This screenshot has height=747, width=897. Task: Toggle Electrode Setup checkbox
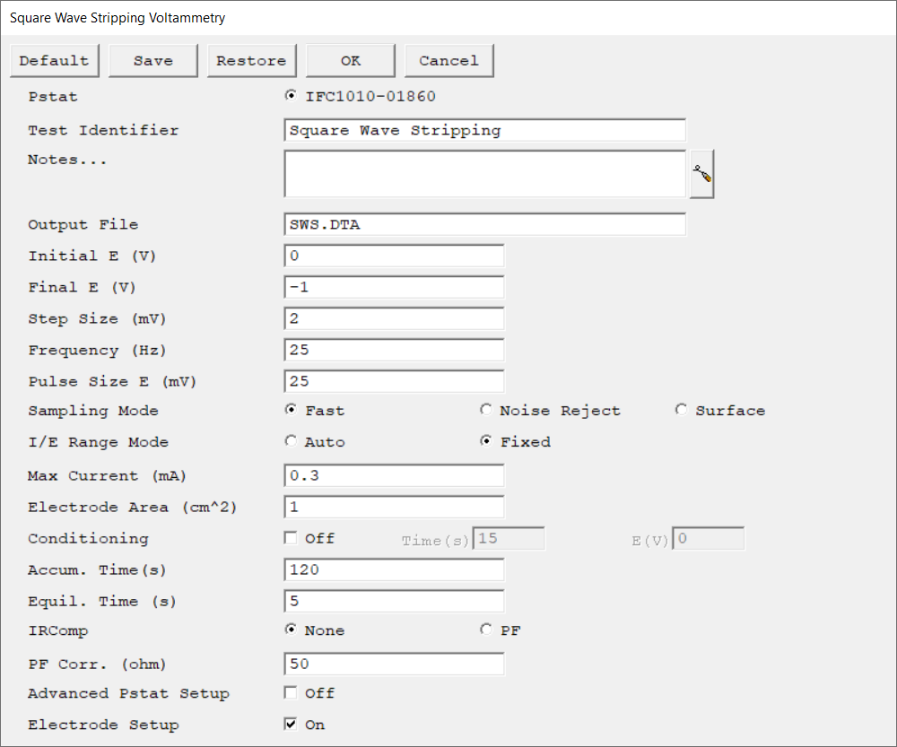tap(291, 724)
